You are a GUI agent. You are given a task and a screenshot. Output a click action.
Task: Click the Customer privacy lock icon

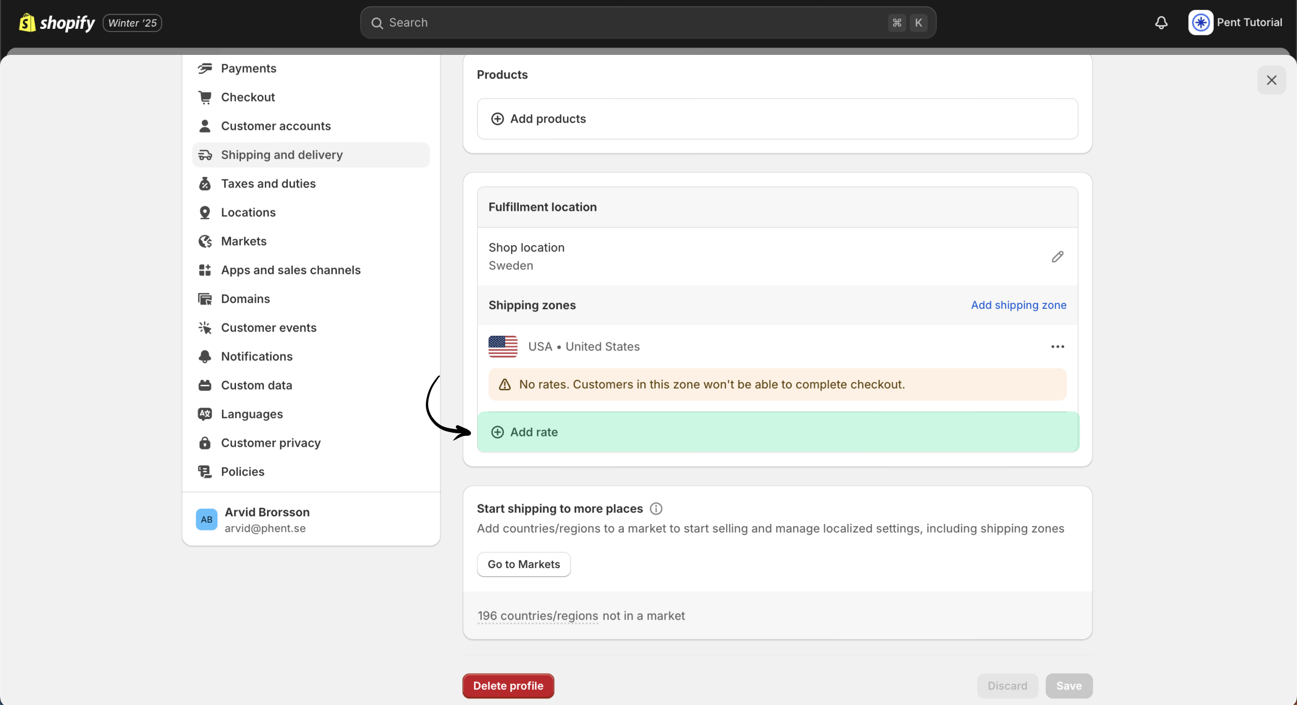(205, 443)
